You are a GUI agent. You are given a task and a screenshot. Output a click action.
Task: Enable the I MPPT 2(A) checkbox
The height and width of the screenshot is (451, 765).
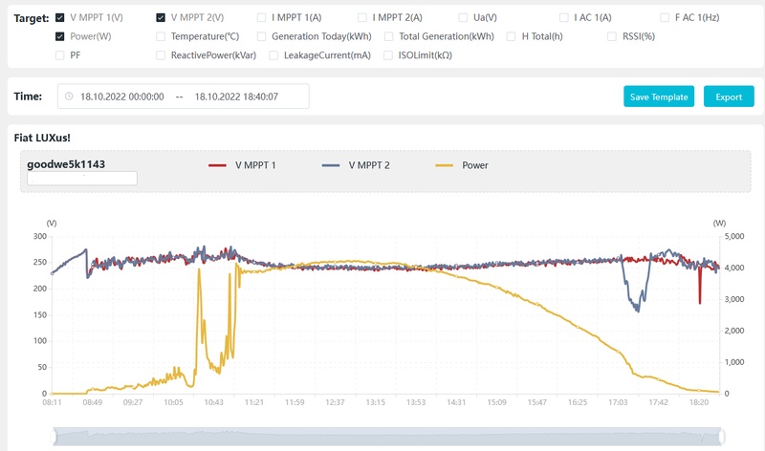click(x=362, y=17)
